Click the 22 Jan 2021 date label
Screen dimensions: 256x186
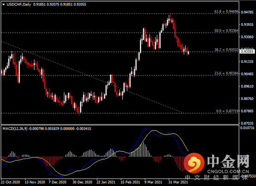pos(106,182)
